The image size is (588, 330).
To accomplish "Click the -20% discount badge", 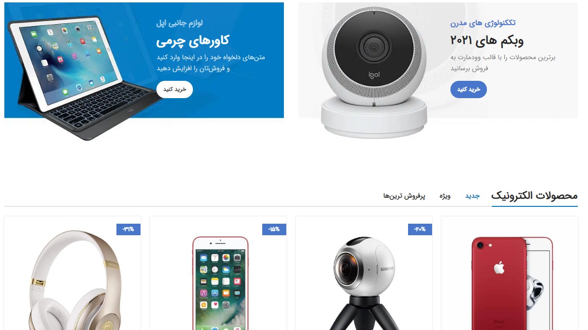I will tap(420, 229).
